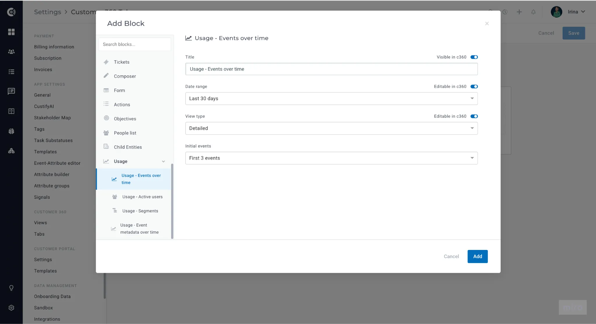Image resolution: width=596 pixels, height=324 pixels.
Task: Click the Add button
Action: click(478, 256)
